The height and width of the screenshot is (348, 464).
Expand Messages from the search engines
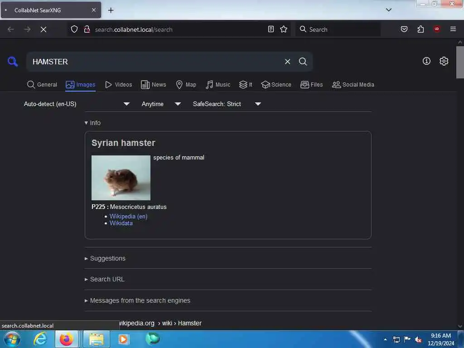click(137, 300)
